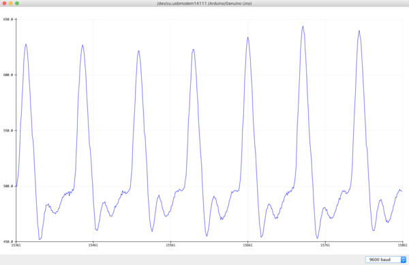Select the 15761 x-axis tick label
Image resolution: width=409 pixels, height=265 pixels.
coord(324,245)
